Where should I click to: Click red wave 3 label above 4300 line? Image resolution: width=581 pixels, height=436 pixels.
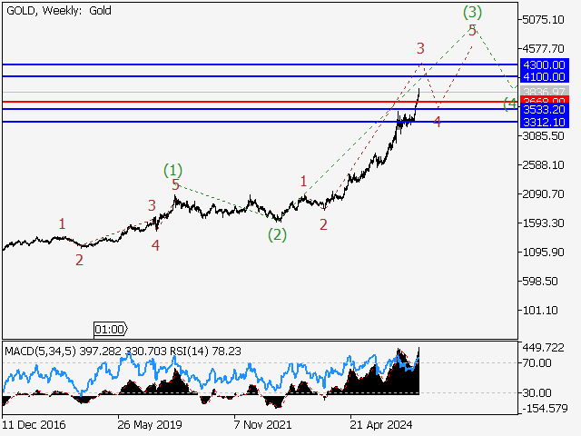[420, 48]
